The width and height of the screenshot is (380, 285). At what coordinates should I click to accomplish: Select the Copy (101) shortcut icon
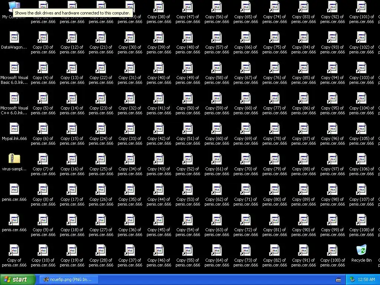[361, 7]
